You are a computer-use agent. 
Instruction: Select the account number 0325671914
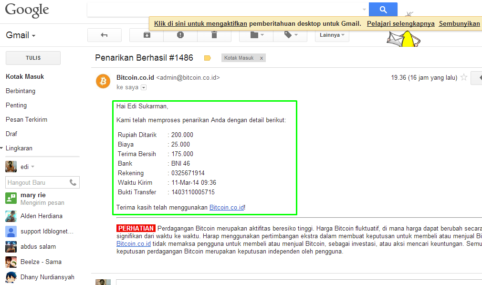click(188, 173)
